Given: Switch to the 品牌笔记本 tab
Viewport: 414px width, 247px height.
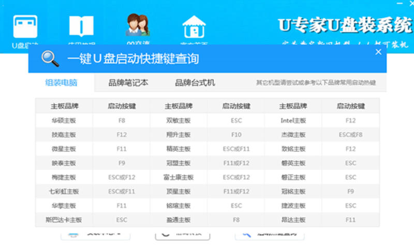Looking at the screenshot, I should [128, 83].
